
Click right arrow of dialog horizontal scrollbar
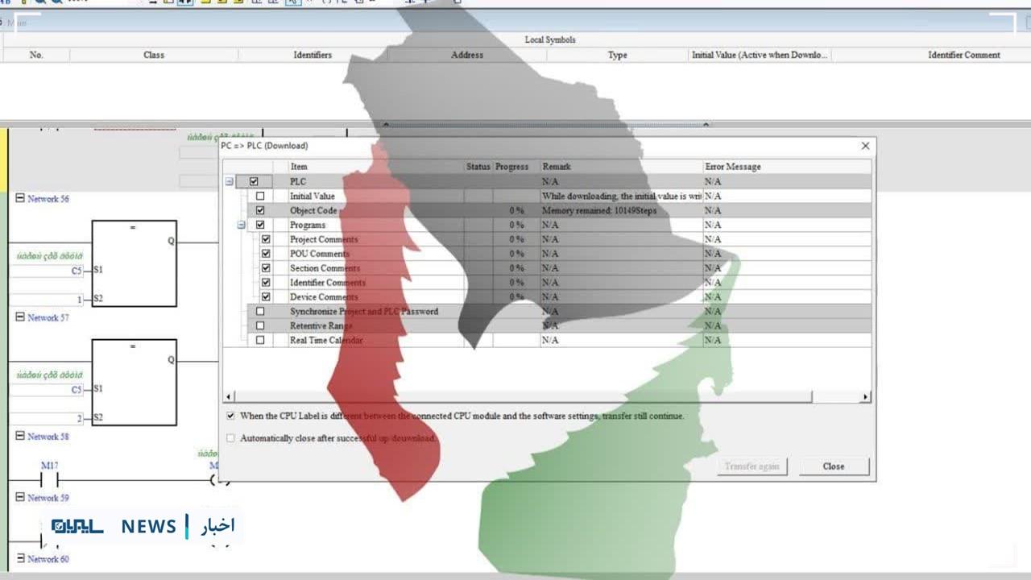[866, 397]
